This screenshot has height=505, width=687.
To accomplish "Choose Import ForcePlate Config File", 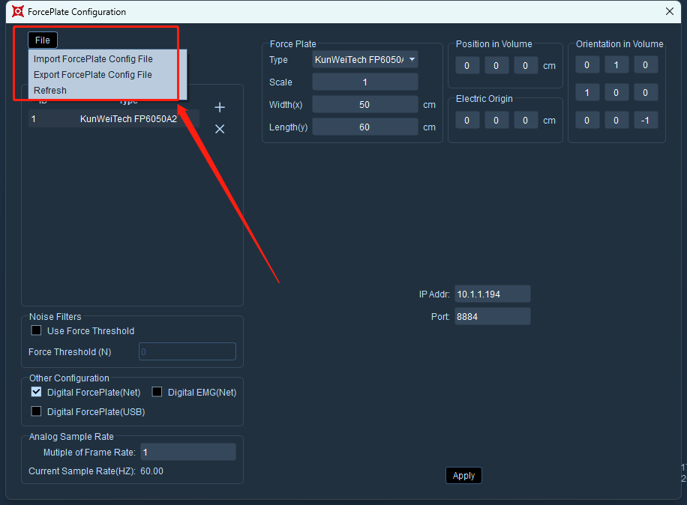I will [x=93, y=59].
